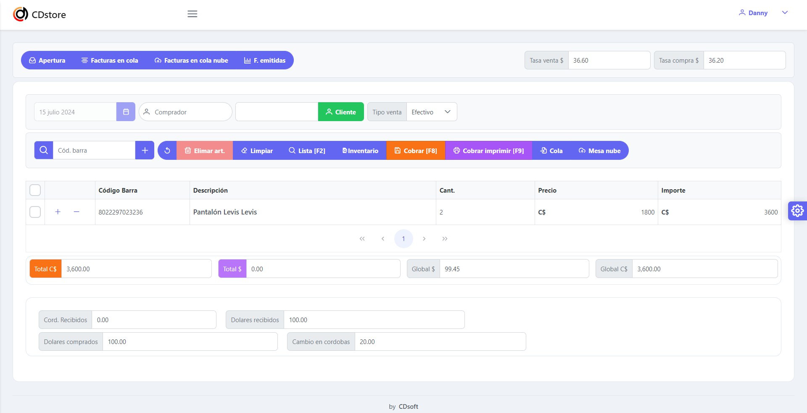Select the barcode search magnifier icon
The width and height of the screenshot is (807, 413).
pos(43,150)
